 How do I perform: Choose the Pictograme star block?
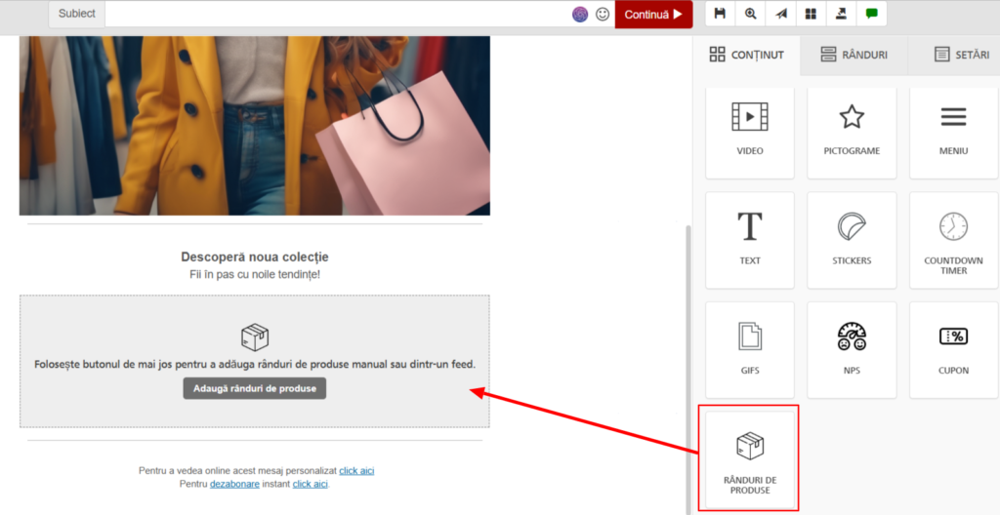click(852, 132)
